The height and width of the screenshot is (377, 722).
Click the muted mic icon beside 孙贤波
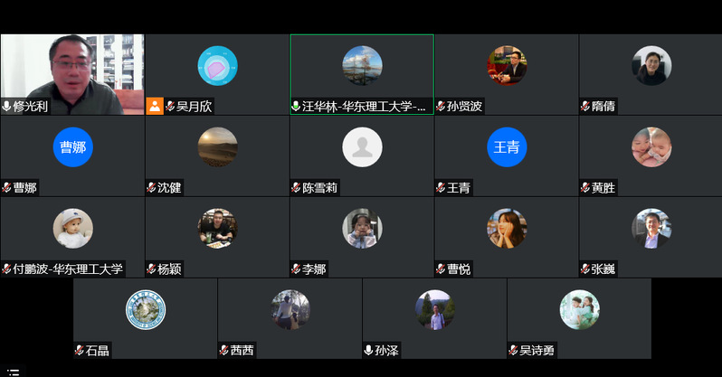(441, 107)
